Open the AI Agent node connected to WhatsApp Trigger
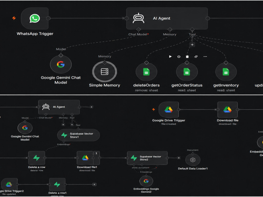The width and height of the screenshot is (263, 197). [167, 18]
